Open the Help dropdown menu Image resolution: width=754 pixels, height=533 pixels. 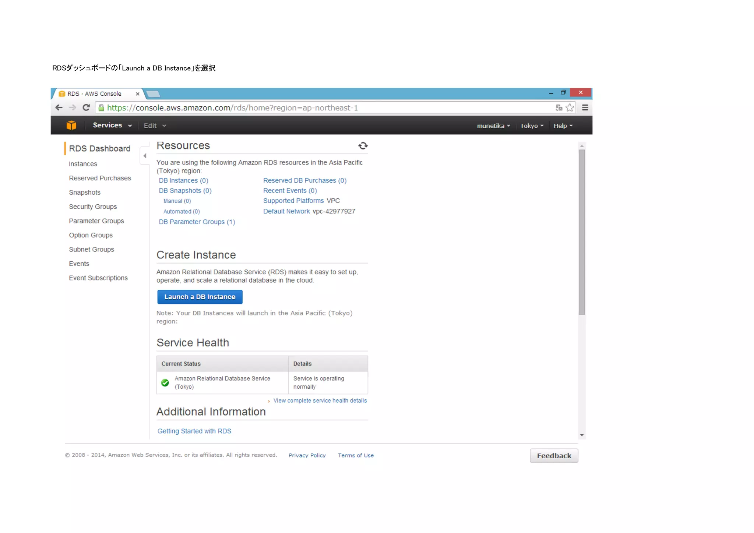click(563, 126)
